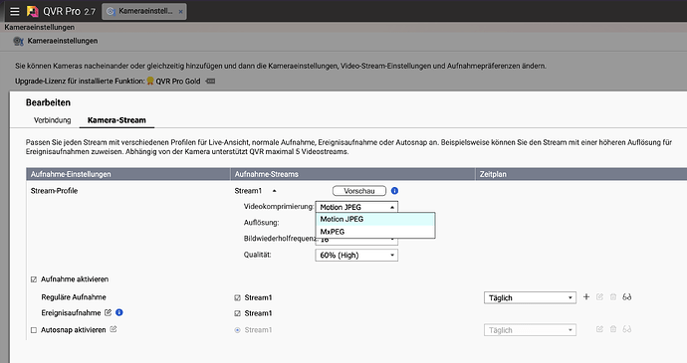Click the Bearbeiten heading

point(48,102)
